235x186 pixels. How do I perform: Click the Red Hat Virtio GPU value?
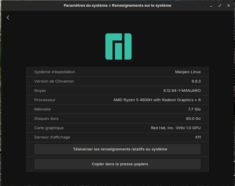point(176,128)
